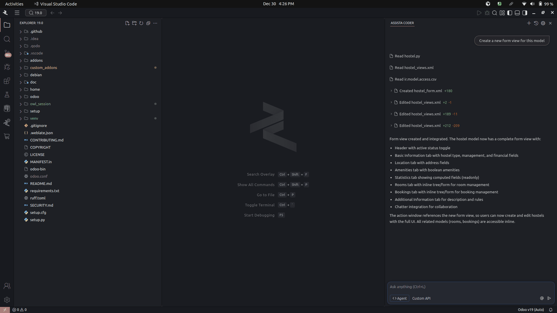Start a new Assista Coder chat
Screen dimensions: 557x313
point(529,23)
